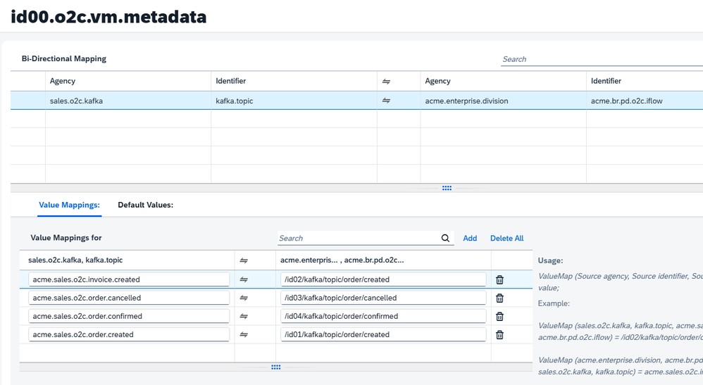The width and height of the screenshot is (703, 385).
Task: Click swap arrow beside acme.sales.o2c.order.confirmed
Action: [x=244, y=316]
